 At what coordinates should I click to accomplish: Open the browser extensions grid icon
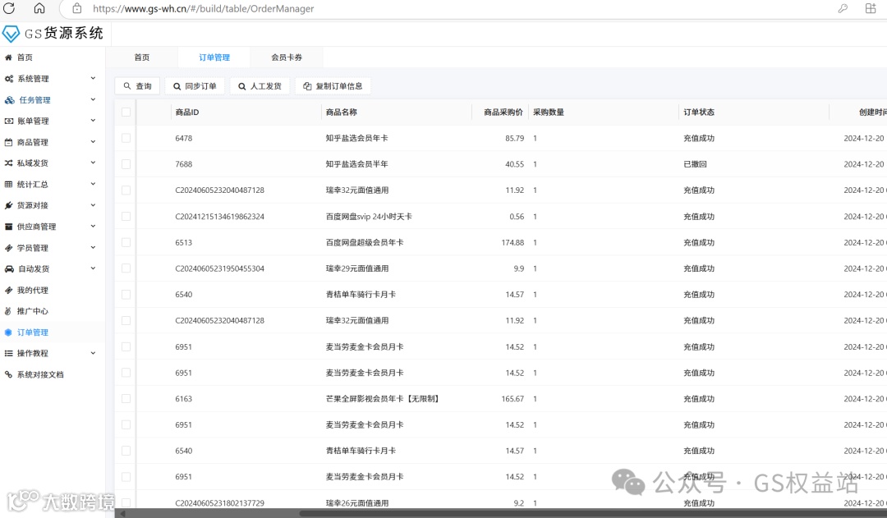tap(871, 8)
